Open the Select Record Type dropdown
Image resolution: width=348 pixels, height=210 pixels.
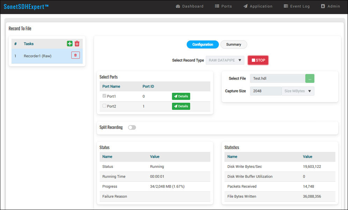tap(225, 60)
